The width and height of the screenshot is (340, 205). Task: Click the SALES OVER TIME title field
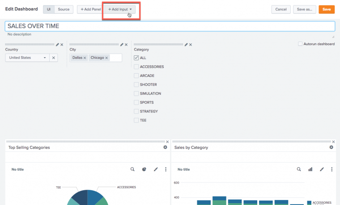(x=170, y=26)
